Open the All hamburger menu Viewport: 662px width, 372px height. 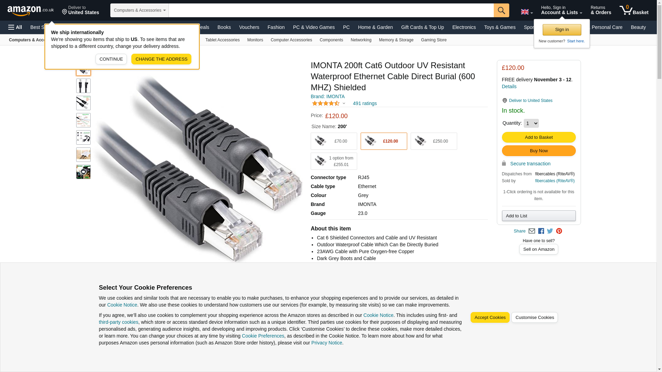click(x=15, y=27)
